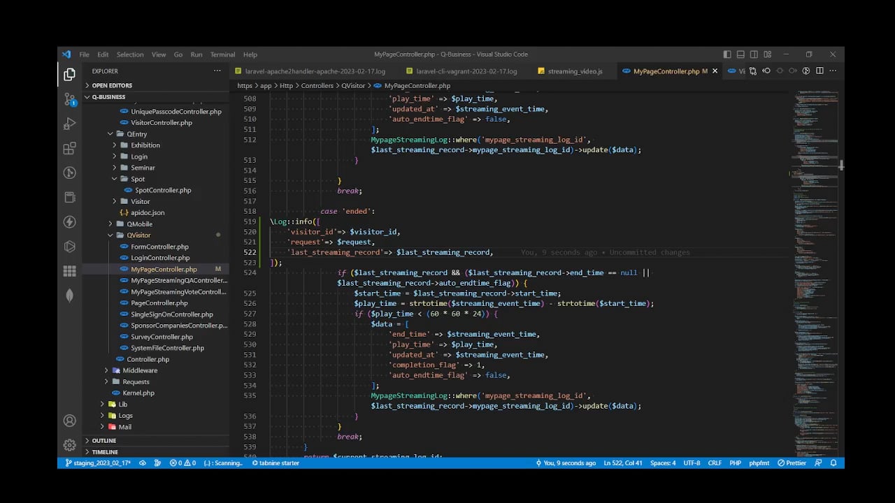895x503 pixels.
Task: Open the Terminal menu
Action: click(x=222, y=54)
